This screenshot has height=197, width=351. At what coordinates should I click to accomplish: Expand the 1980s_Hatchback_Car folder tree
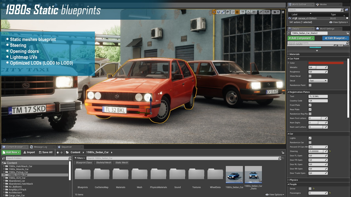click(4, 166)
